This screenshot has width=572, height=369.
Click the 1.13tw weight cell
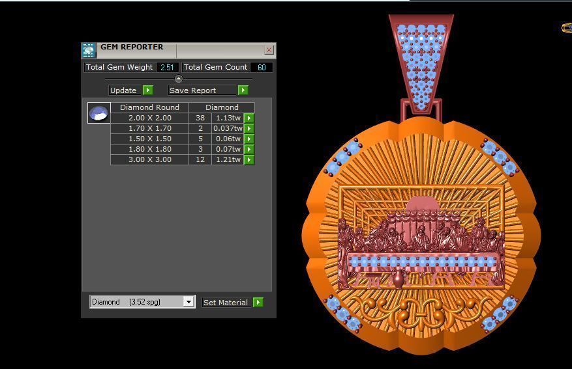(x=228, y=118)
